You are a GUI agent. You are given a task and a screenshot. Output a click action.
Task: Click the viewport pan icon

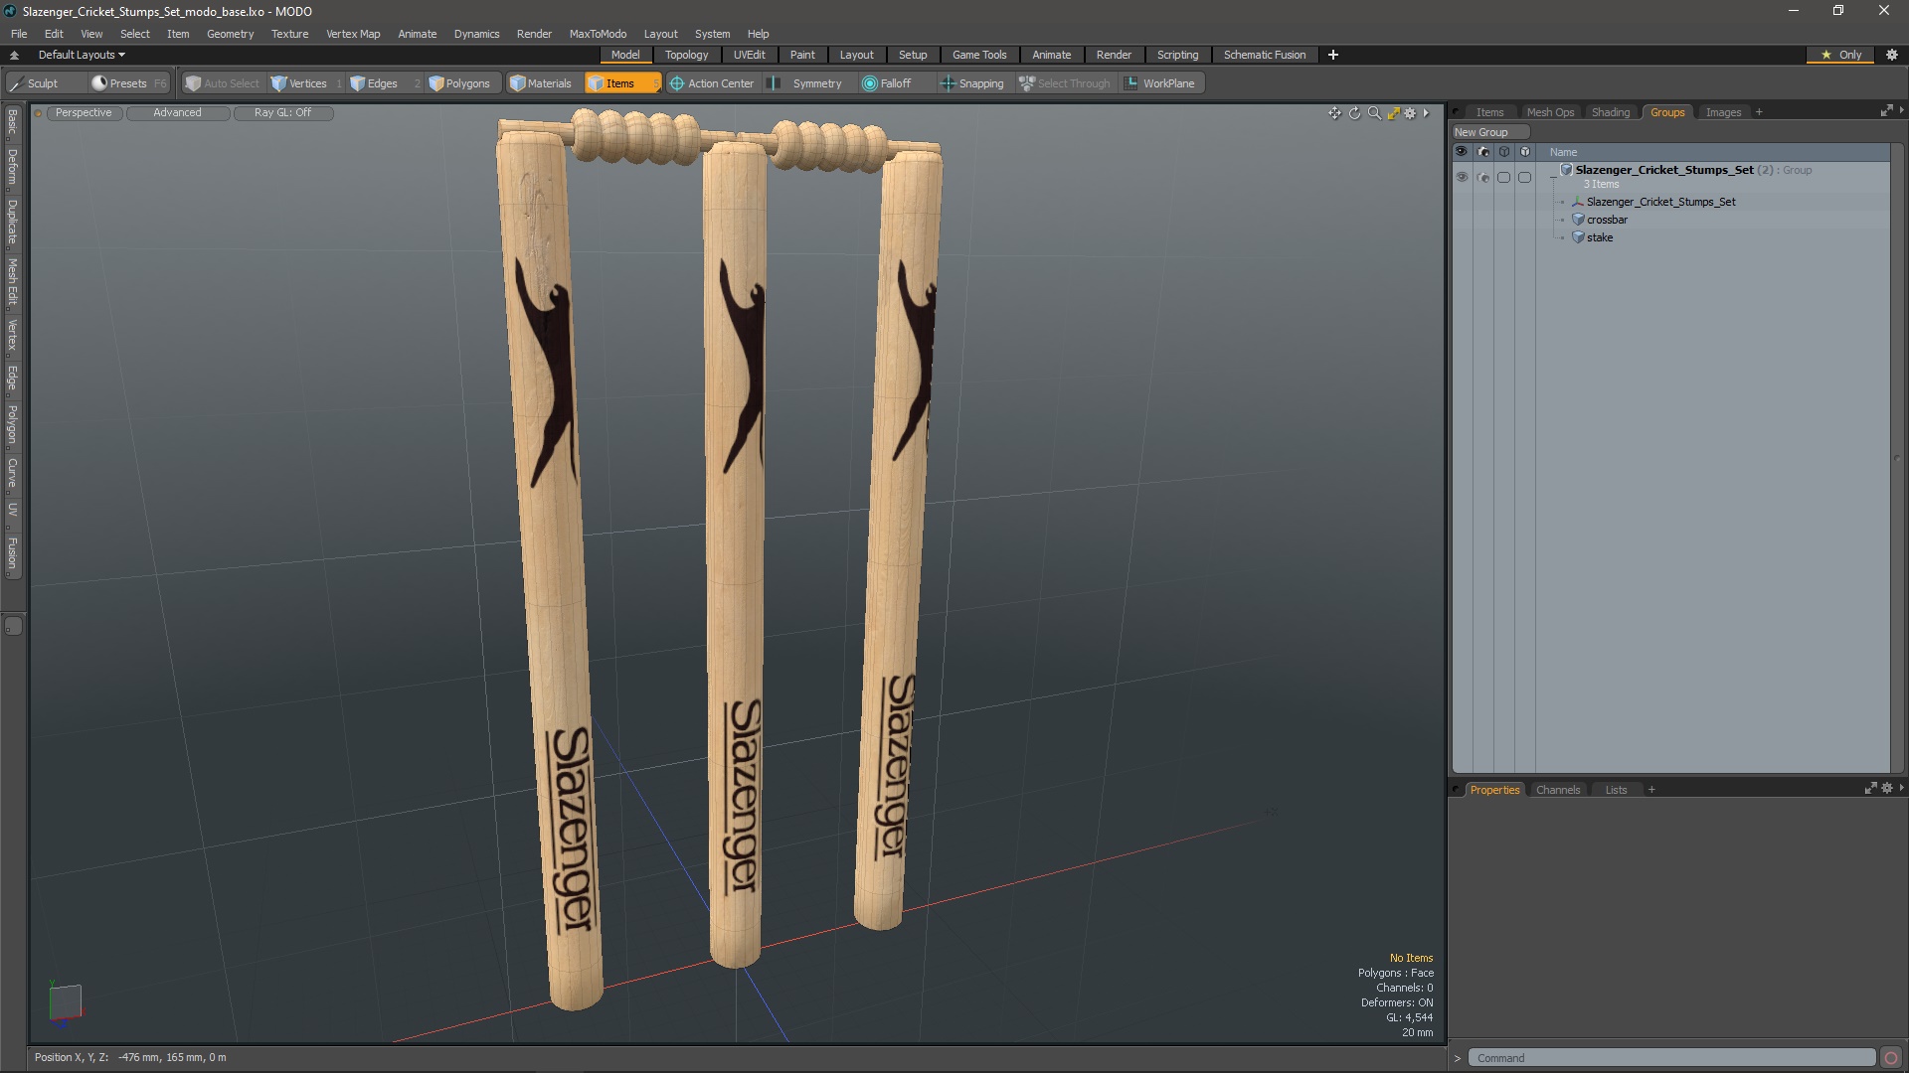tap(1334, 113)
